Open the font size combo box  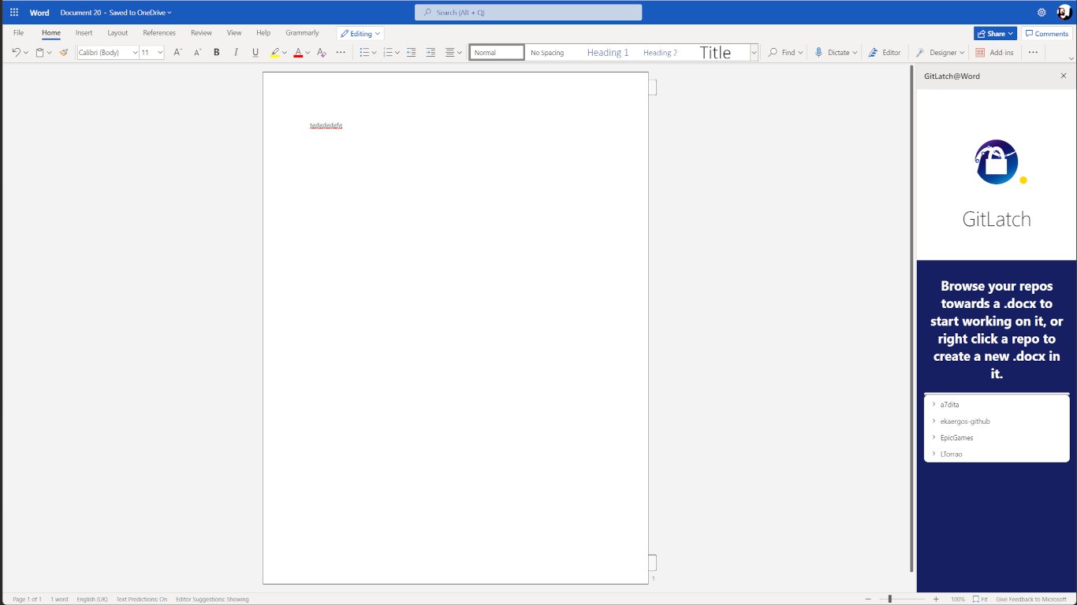[x=152, y=53]
